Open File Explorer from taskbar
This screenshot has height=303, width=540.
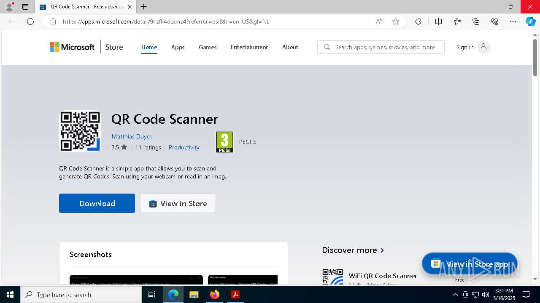(x=194, y=295)
